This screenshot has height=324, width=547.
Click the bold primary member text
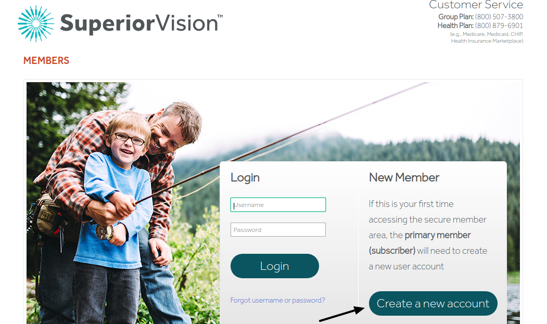(438, 235)
